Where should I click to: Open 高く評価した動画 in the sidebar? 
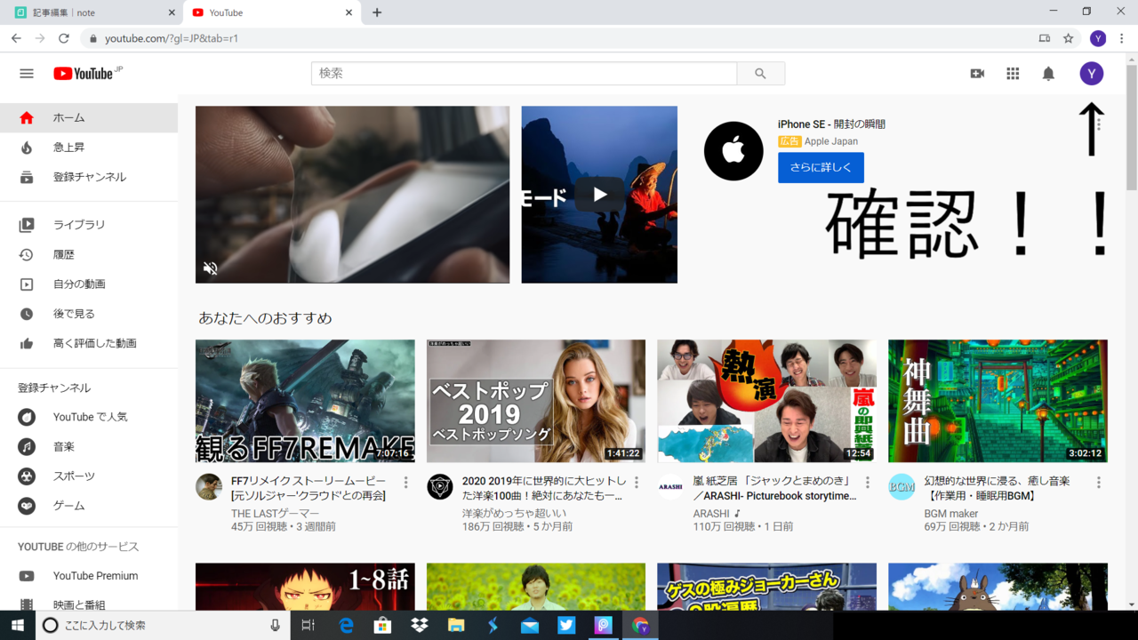coord(89,343)
